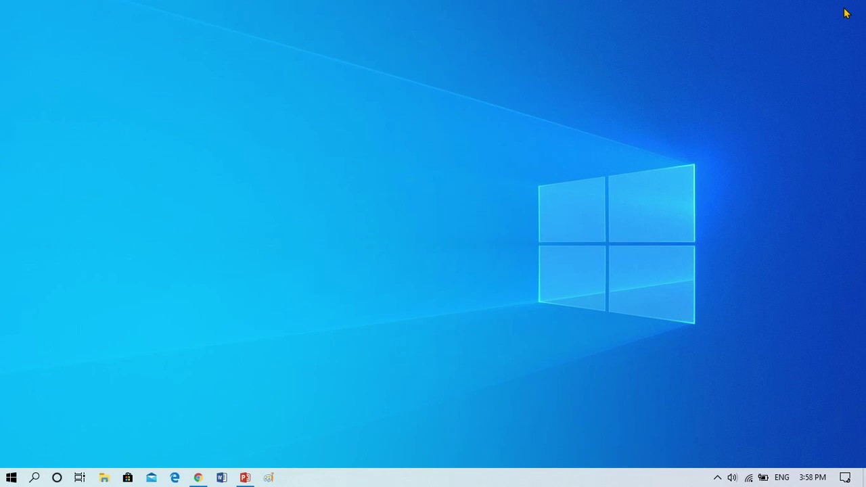Open the volume speaker control
This screenshot has height=487, width=866.
[x=733, y=478]
